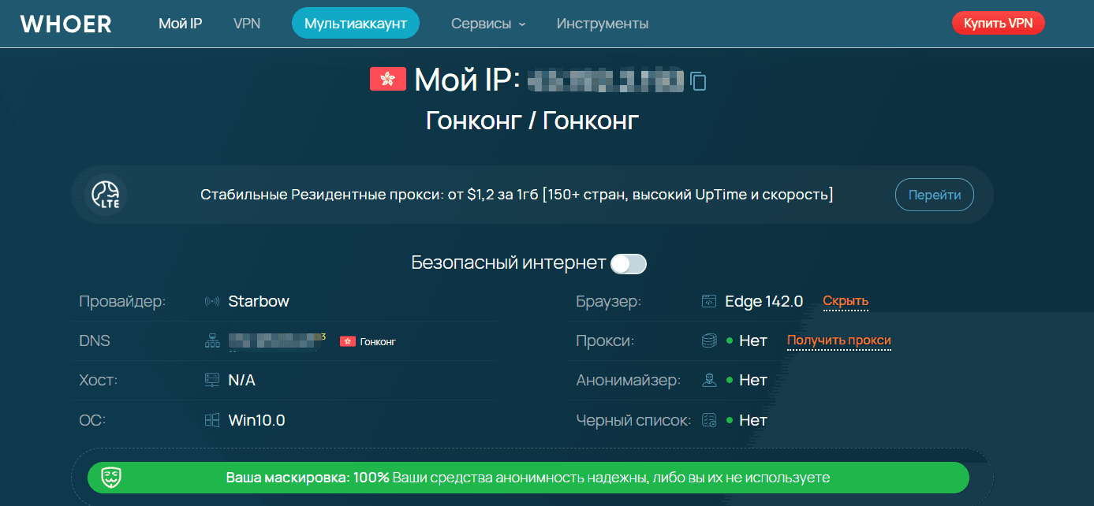Switch to the VPN section

tap(247, 23)
